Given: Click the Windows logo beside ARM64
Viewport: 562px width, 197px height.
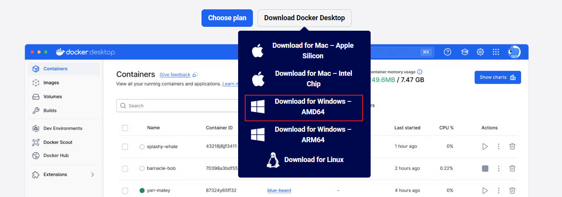Looking at the screenshot, I should (x=258, y=134).
